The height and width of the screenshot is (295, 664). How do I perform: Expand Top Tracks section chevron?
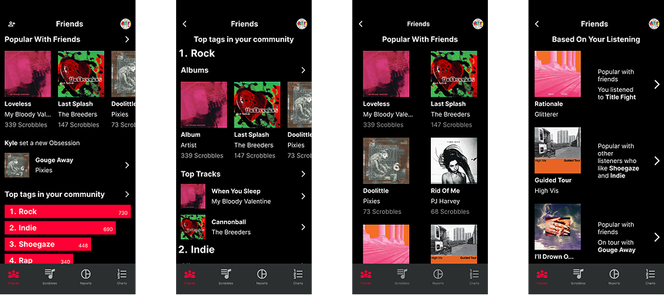click(x=303, y=175)
